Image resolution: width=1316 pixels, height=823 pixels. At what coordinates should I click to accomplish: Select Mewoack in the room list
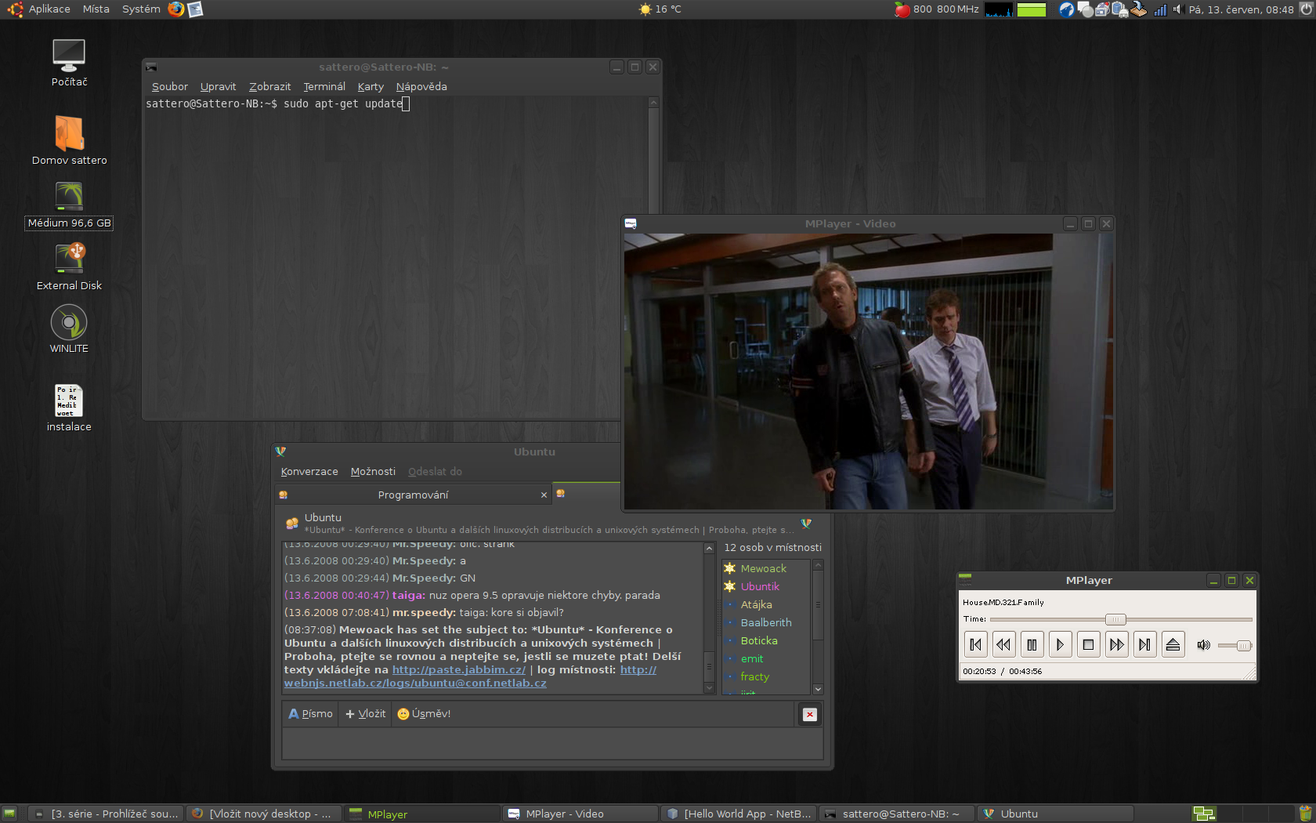(764, 568)
